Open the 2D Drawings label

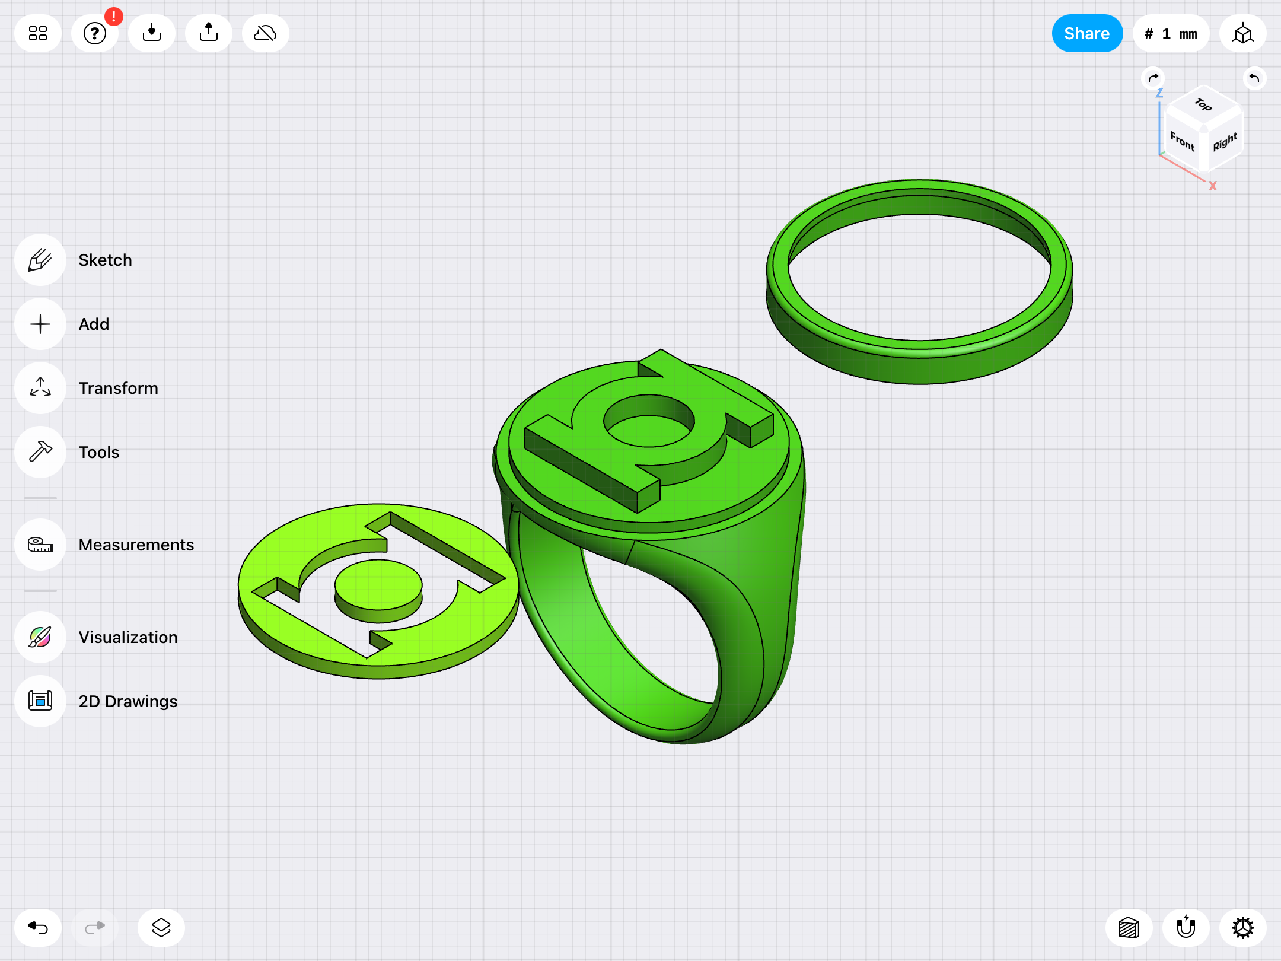[x=128, y=701]
